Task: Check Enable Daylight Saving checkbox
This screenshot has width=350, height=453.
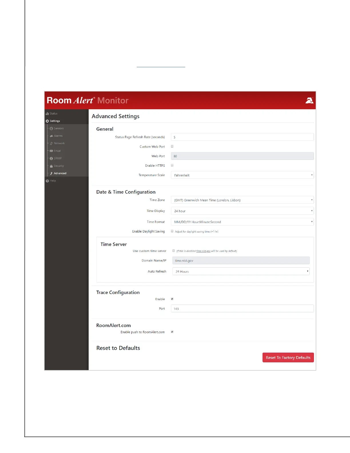Action: [x=172, y=231]
